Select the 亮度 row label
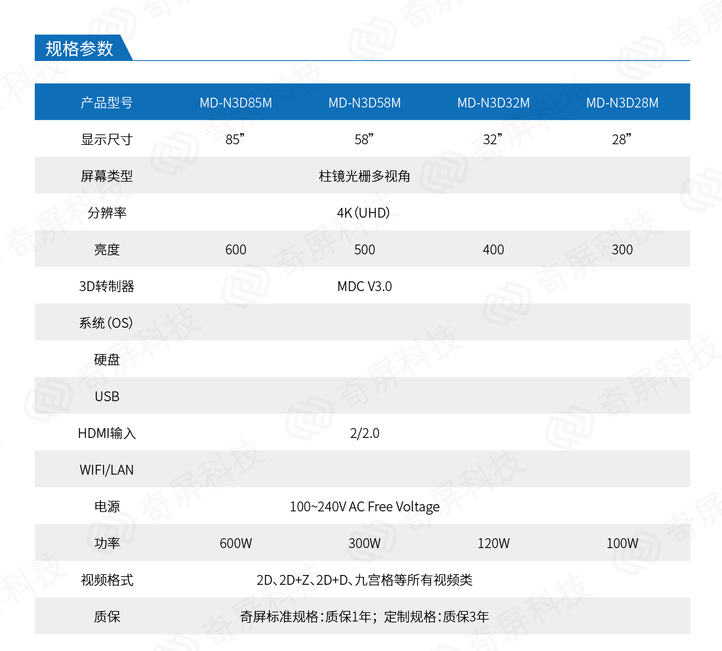 coord(107,250)
